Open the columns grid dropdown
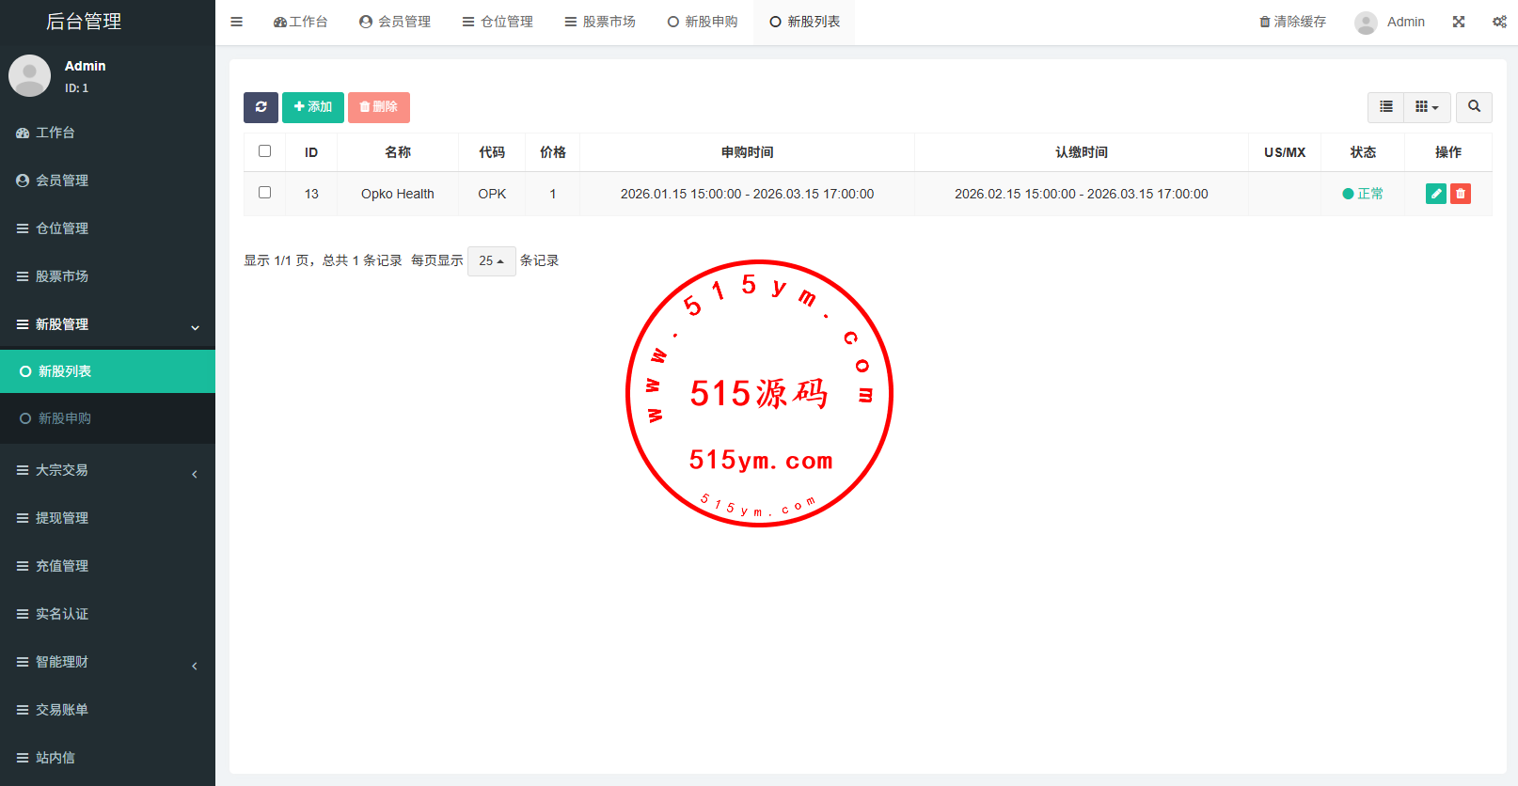The width and height of the screenshot is (1518, 786). (x=1427, y=107)
